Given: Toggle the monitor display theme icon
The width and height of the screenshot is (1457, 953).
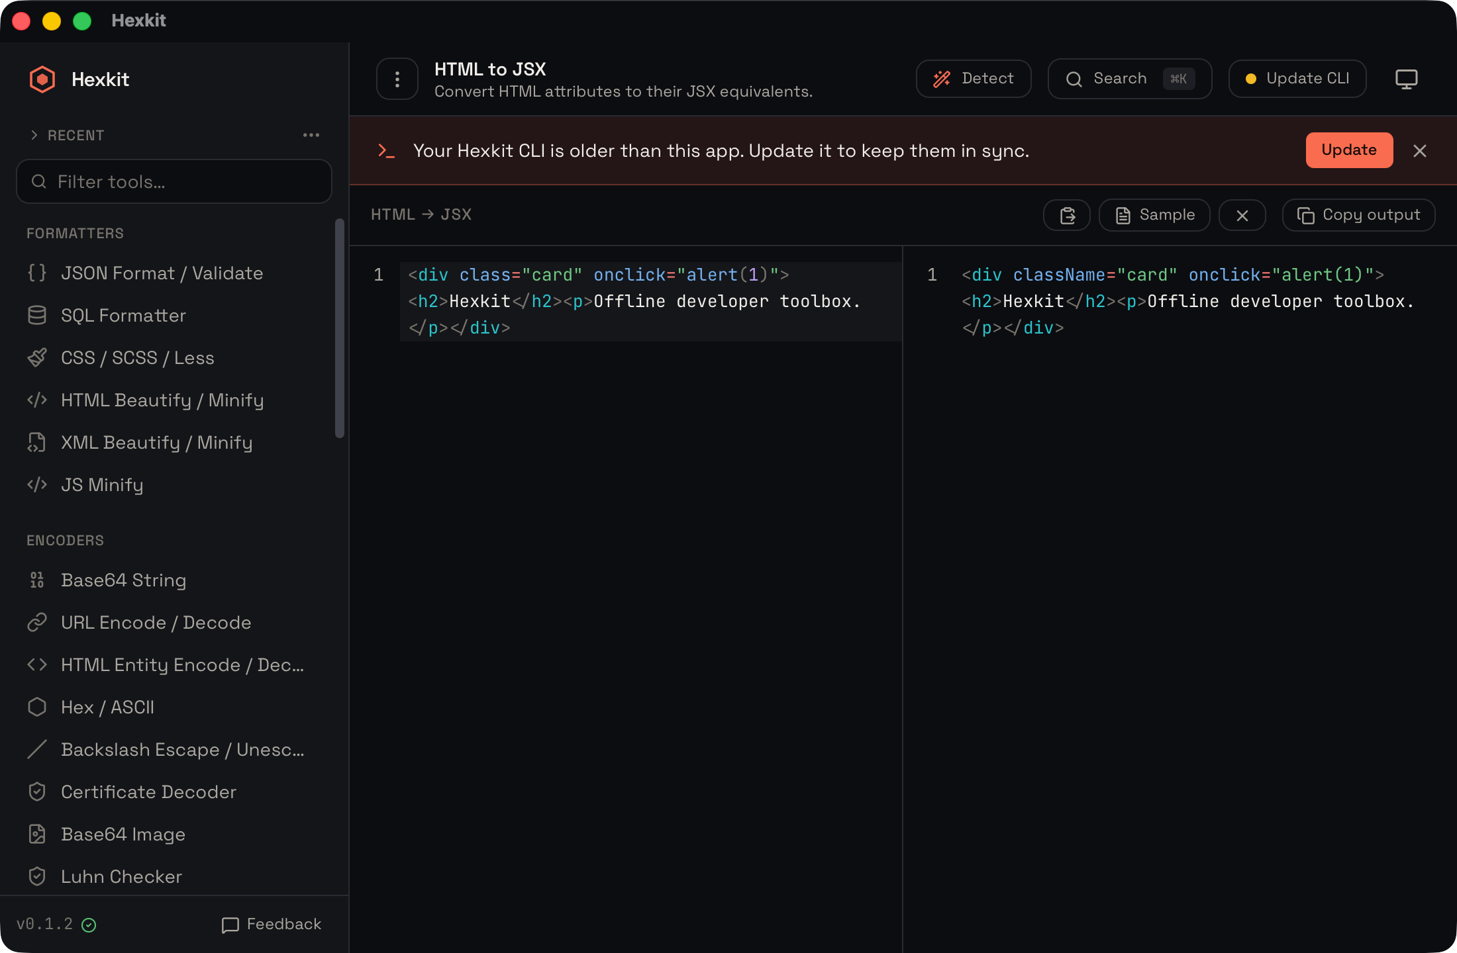Looking at the screenshot, I should (1407, 79).
